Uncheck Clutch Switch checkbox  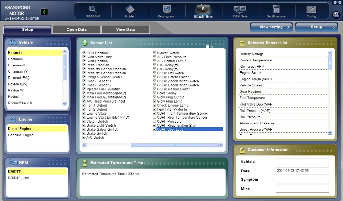pos(84,121)
